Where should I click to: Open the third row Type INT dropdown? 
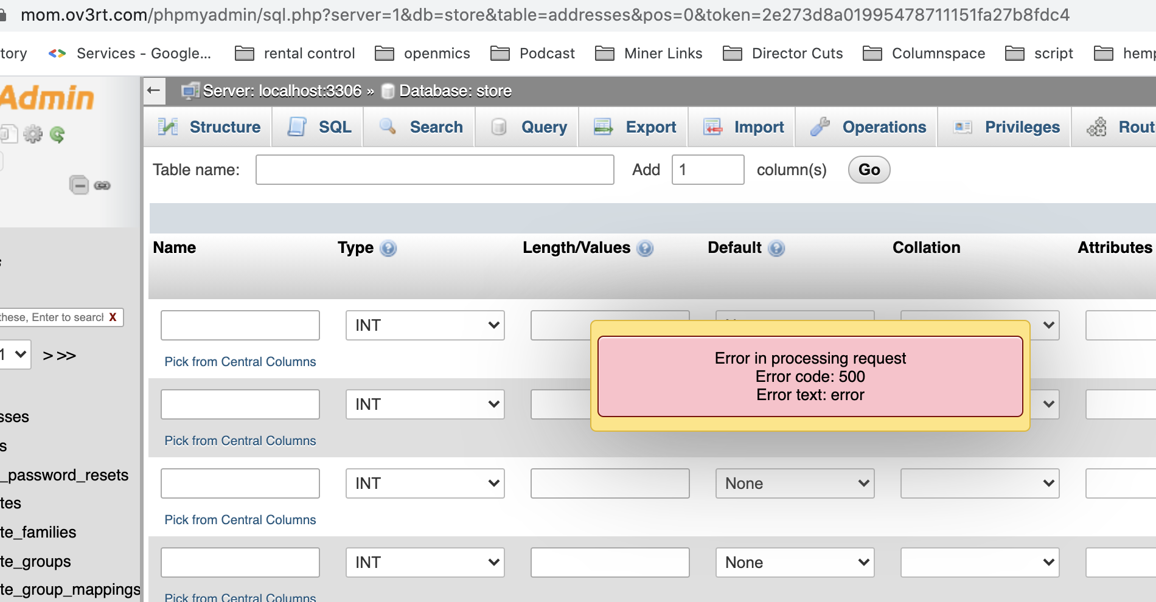click(425, 483)
